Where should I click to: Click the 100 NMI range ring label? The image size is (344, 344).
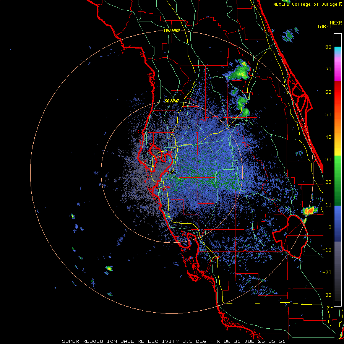coord(172,30)
